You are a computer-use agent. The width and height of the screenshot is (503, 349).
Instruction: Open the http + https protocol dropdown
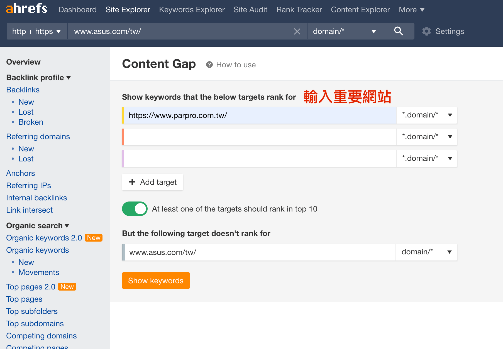37,31
